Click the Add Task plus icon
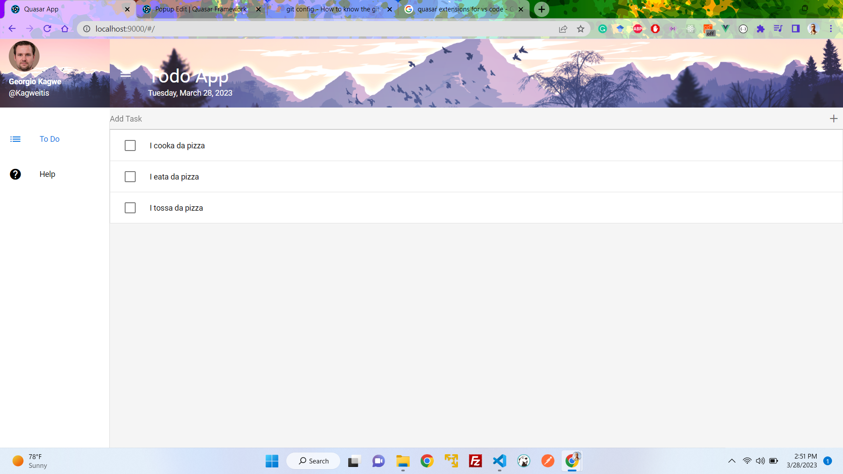 pyautogui.click(x=834, y=118)
